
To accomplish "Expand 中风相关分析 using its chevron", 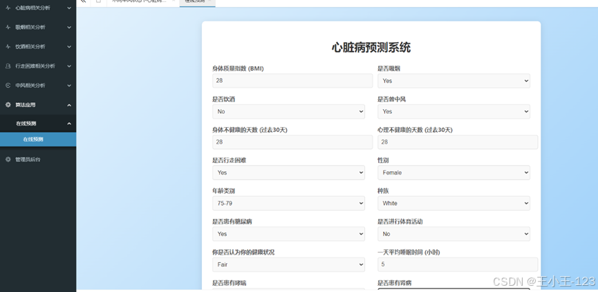I will 69,86.
